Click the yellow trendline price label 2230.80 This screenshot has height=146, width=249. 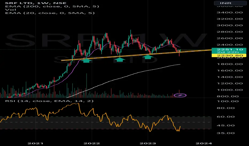(x=230, y=55)
